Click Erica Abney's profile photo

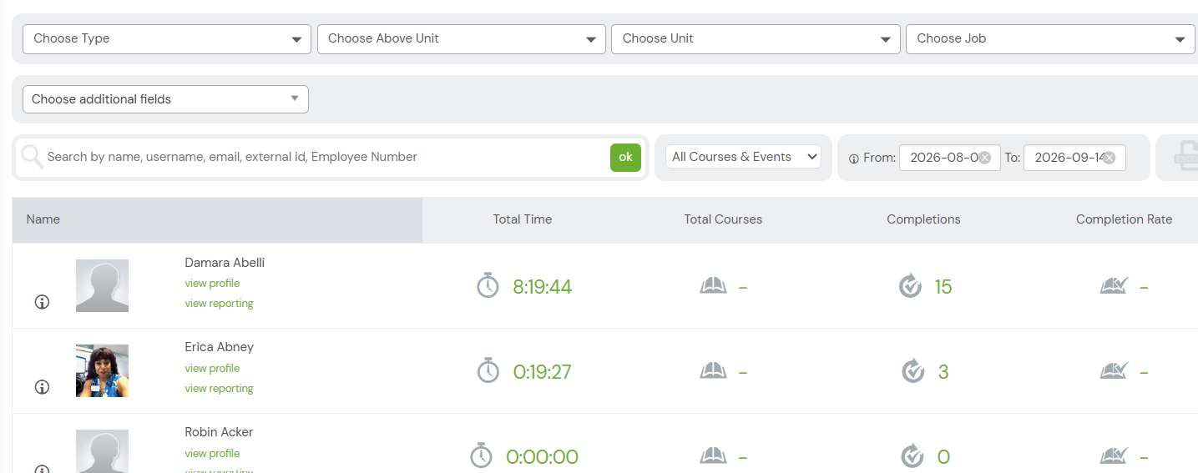pos(102,370)
